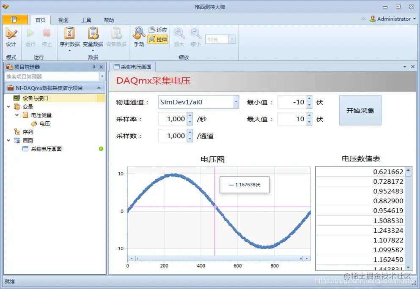The image size is (420, 289).
Task: Open 变量数据 variable data
Action: point(93,39)
